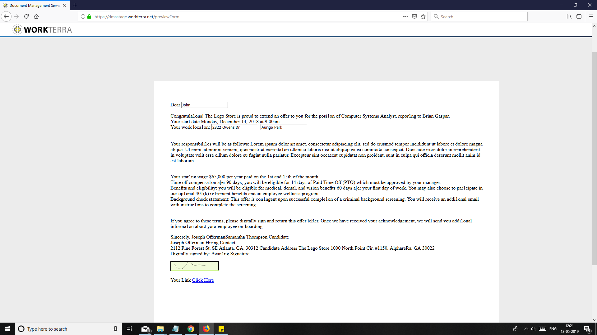Viewport: 597px width, 335px height.
Task: Close the Document Management Service tab
Action: point(64,5)
